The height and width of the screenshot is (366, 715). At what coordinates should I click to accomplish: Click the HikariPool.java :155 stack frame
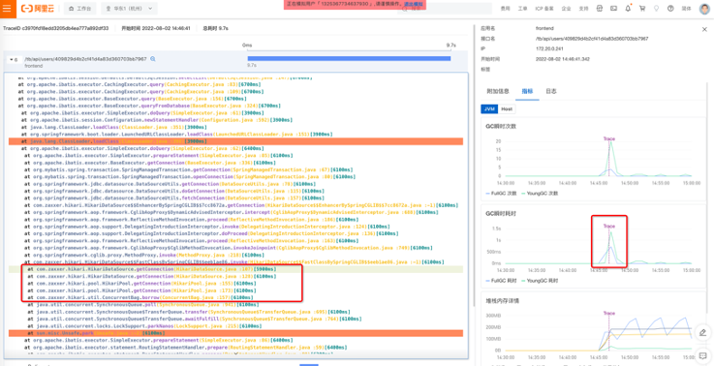pos(141,284)
